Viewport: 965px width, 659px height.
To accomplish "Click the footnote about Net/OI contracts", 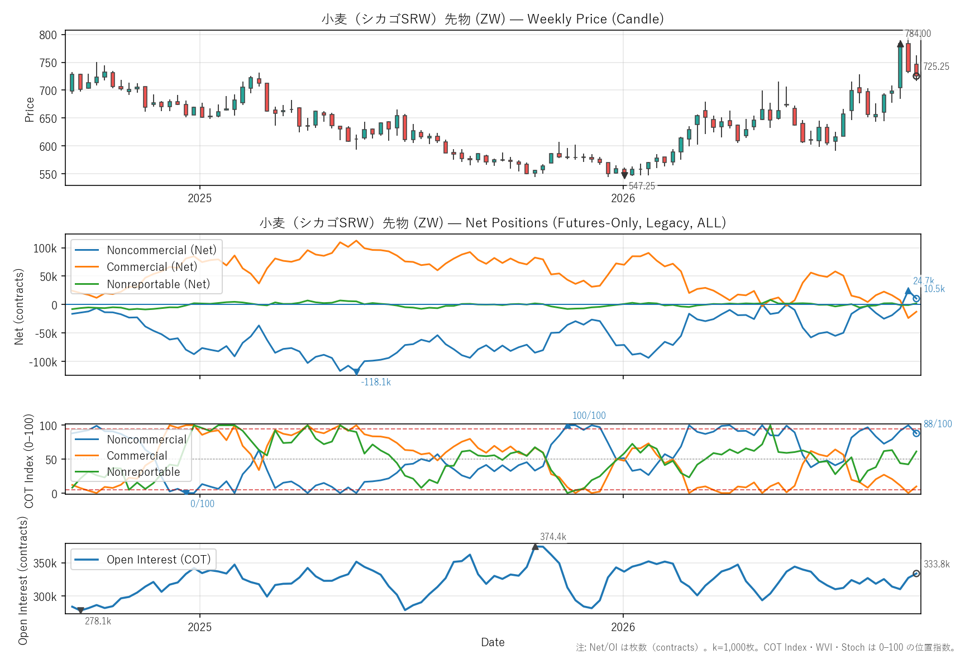I will [x=766, y=647].
